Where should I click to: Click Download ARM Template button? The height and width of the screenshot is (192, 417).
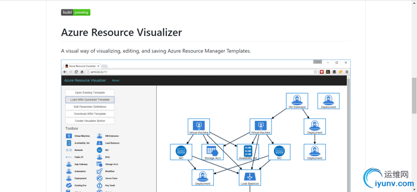pyautogui.click(x=90, y=113)
